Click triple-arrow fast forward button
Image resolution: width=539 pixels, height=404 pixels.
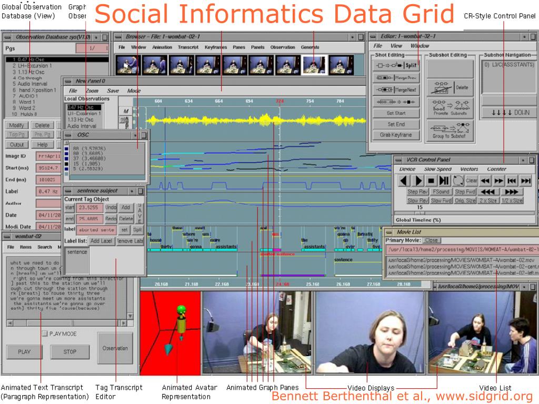pos(512,191)
